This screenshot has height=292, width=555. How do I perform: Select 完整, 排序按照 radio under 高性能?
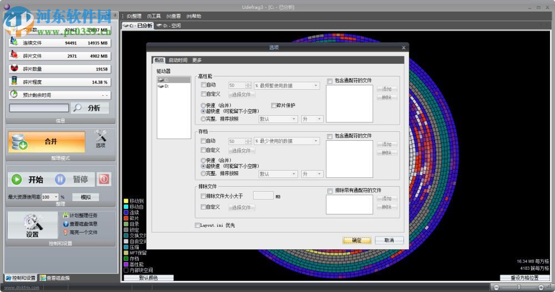[203, 119]
